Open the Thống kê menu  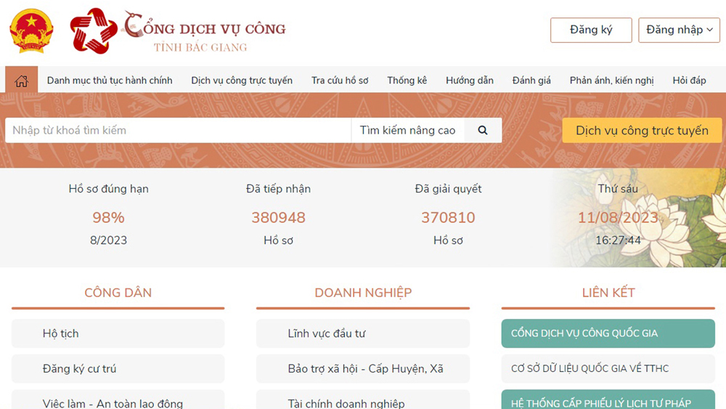tap(407, 80)
